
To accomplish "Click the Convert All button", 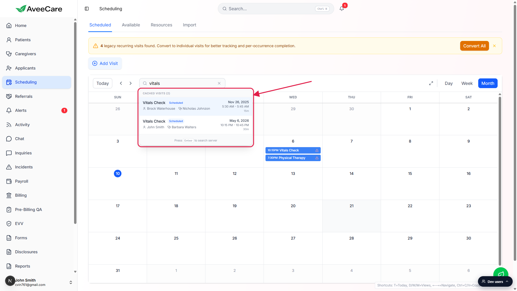I will 474,46.
